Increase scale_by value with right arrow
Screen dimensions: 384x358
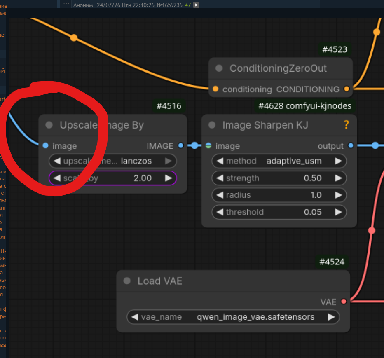click(169, 178)
